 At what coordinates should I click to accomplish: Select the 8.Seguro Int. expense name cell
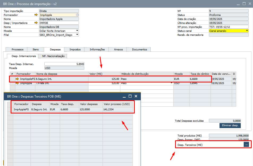point(62,79)
